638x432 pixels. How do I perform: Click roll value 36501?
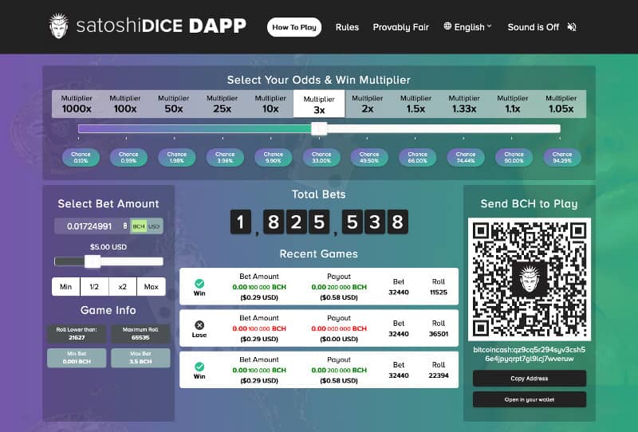[438, 333]
